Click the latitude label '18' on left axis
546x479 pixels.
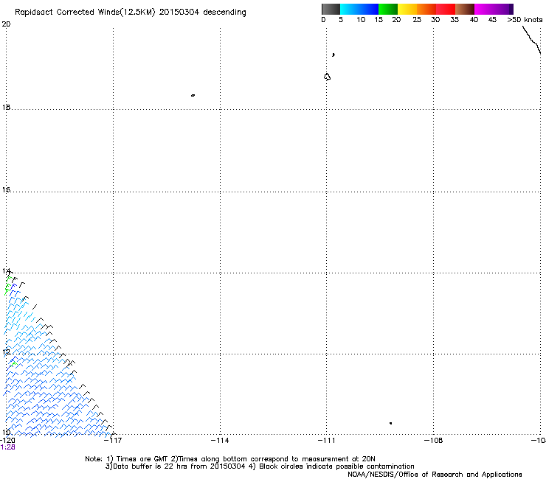[6, 108]
